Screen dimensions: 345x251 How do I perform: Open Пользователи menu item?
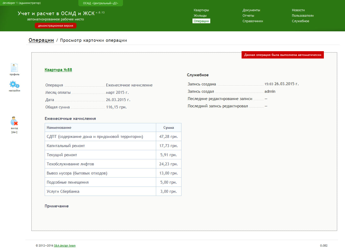[303, 16]
